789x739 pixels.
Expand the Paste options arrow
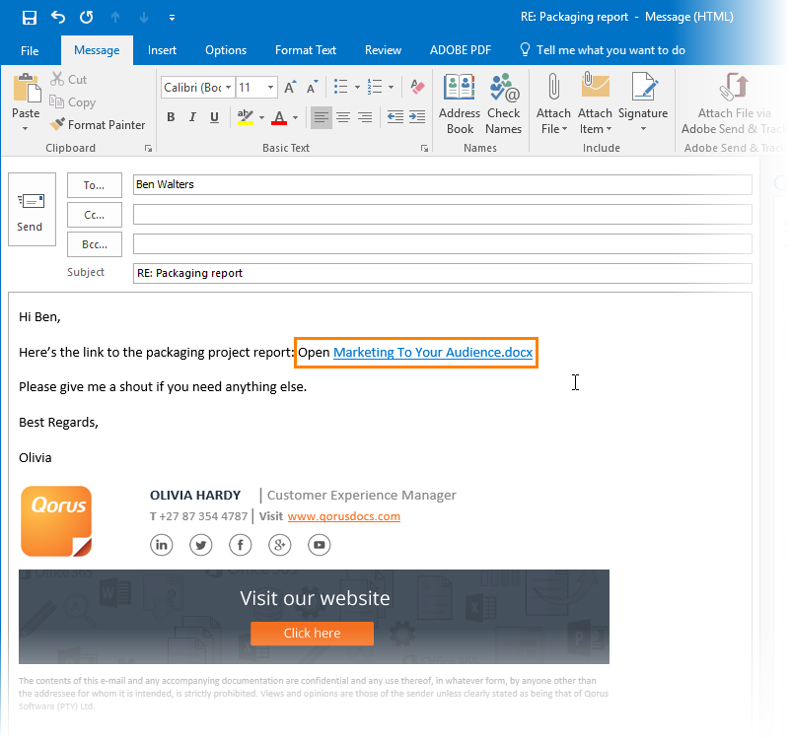26,129
